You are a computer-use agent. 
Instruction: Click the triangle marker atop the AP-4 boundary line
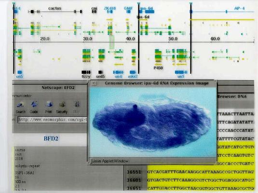(x=190, y=4)
